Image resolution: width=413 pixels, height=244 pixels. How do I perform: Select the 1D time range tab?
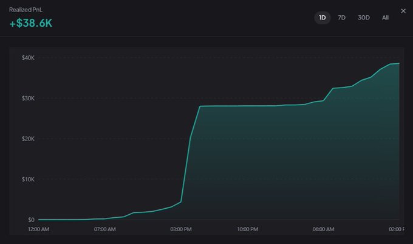pyautogui.click(x=322, y=18)
